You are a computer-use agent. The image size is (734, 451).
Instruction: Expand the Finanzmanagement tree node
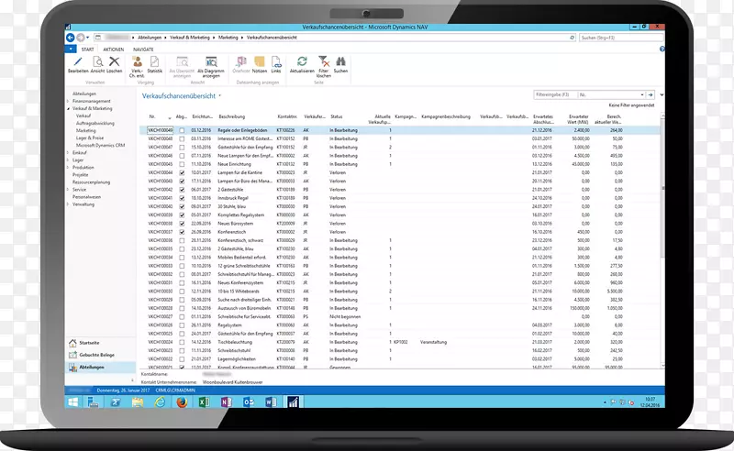(x=68, y=101)
